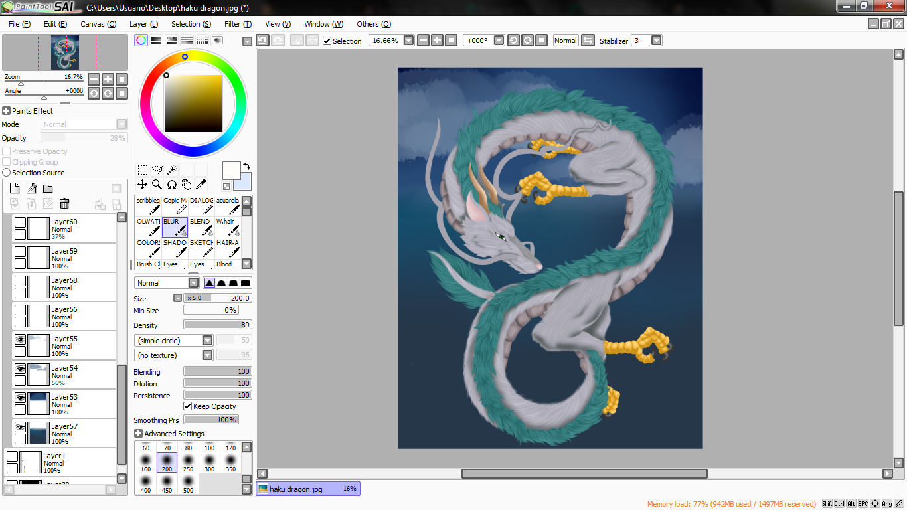Open the rotation angle dropdown
Screen dimensions: 907x510
click(x=499, y=41)
